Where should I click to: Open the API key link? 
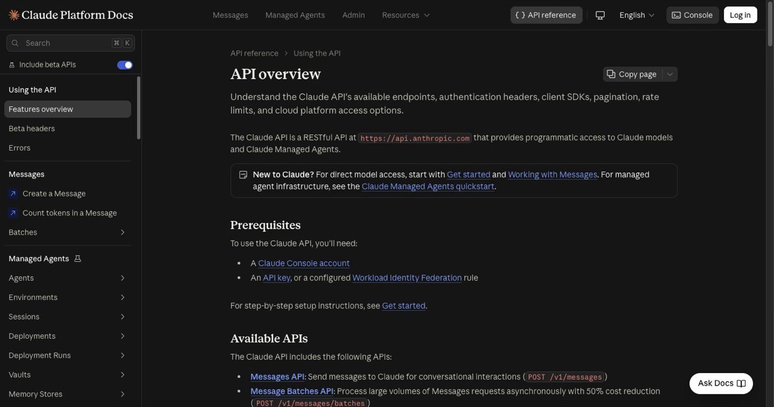[x=276, y=278]
